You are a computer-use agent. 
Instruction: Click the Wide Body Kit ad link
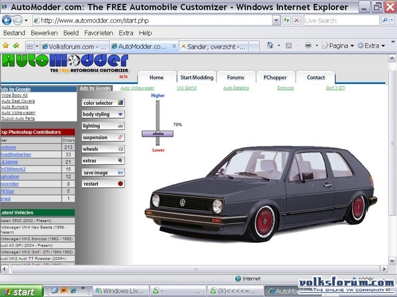tap(15, 95)
